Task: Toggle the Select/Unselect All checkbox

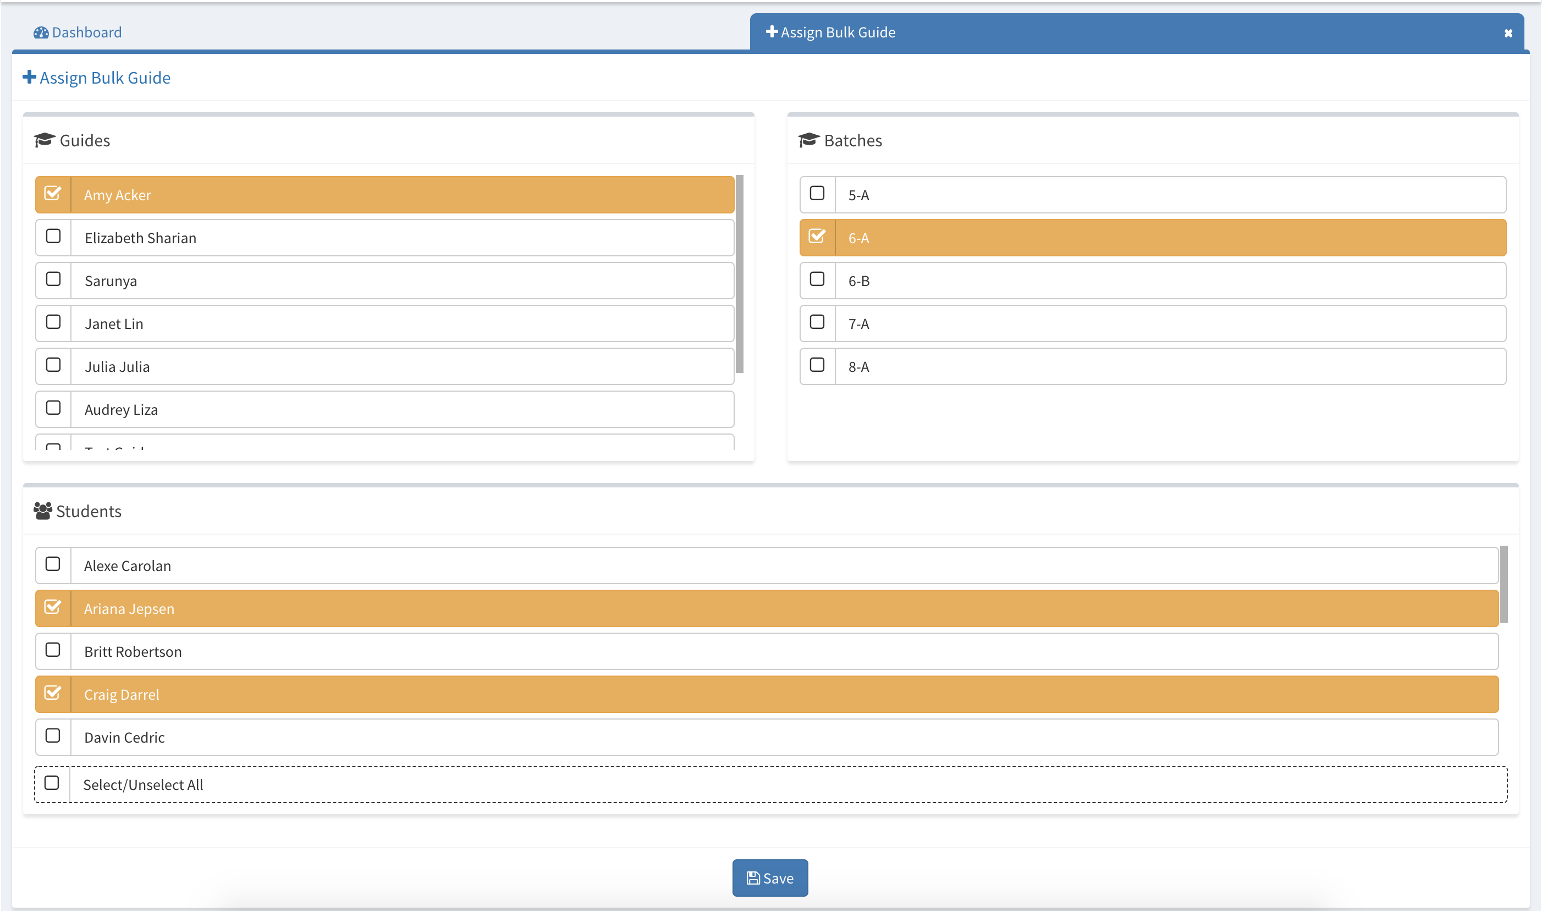Action: coord(52,783)
